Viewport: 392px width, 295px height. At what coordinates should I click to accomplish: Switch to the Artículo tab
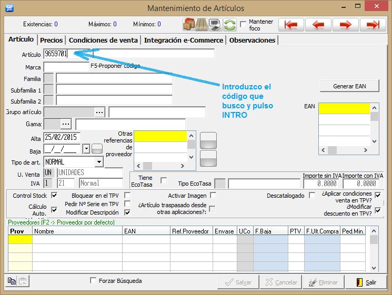tap(21, 39)
